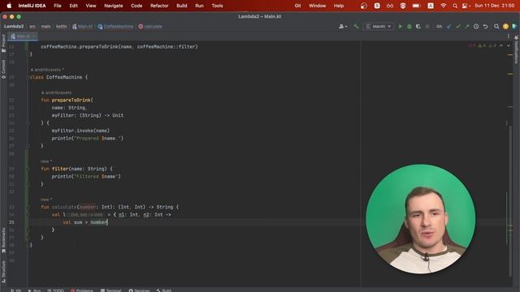Image resolution: width=520 pixels, height=292 pixels.
Task: Open the Services tool window tab
Action: (x=139, y=290)
